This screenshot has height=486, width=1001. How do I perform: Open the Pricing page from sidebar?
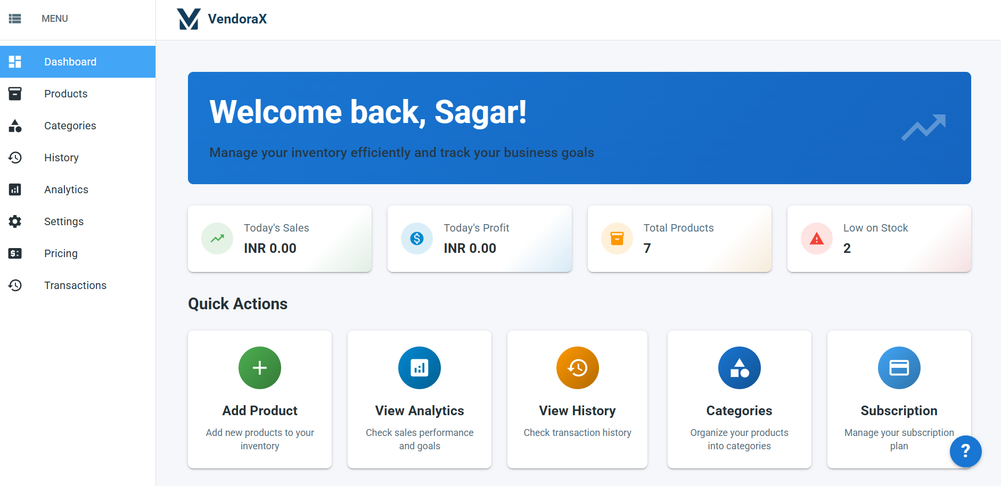(x=61, y=253)
